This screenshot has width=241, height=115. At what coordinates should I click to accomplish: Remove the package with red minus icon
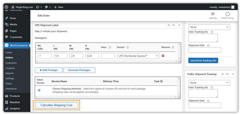(163, 56)
